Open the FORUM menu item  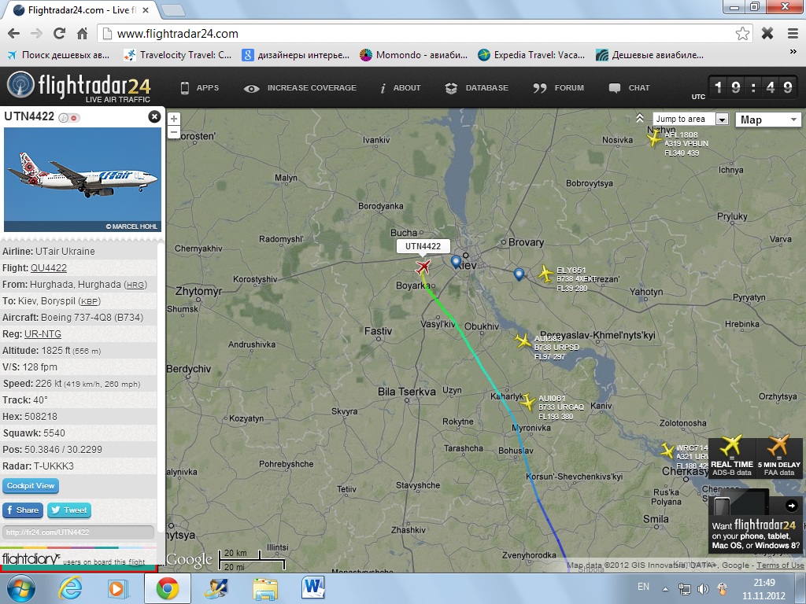click(558, 88)
